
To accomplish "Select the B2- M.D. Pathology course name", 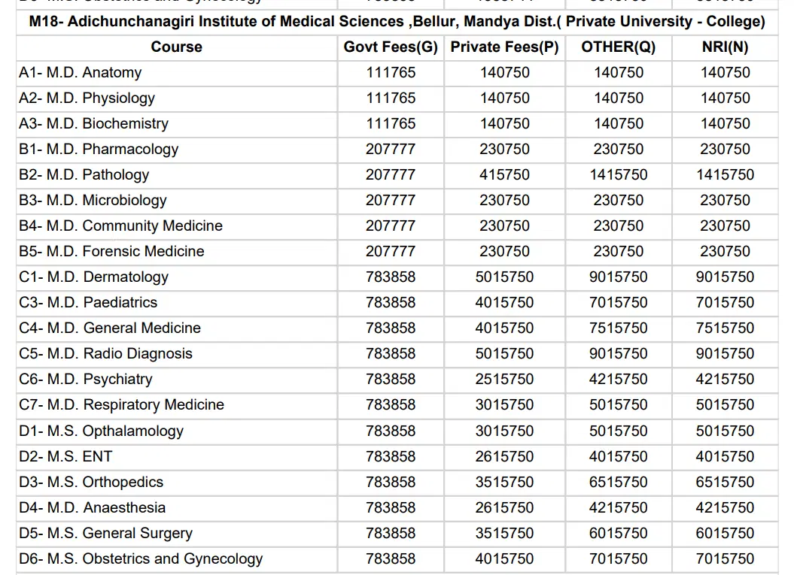I will click(x=84, y=175).
